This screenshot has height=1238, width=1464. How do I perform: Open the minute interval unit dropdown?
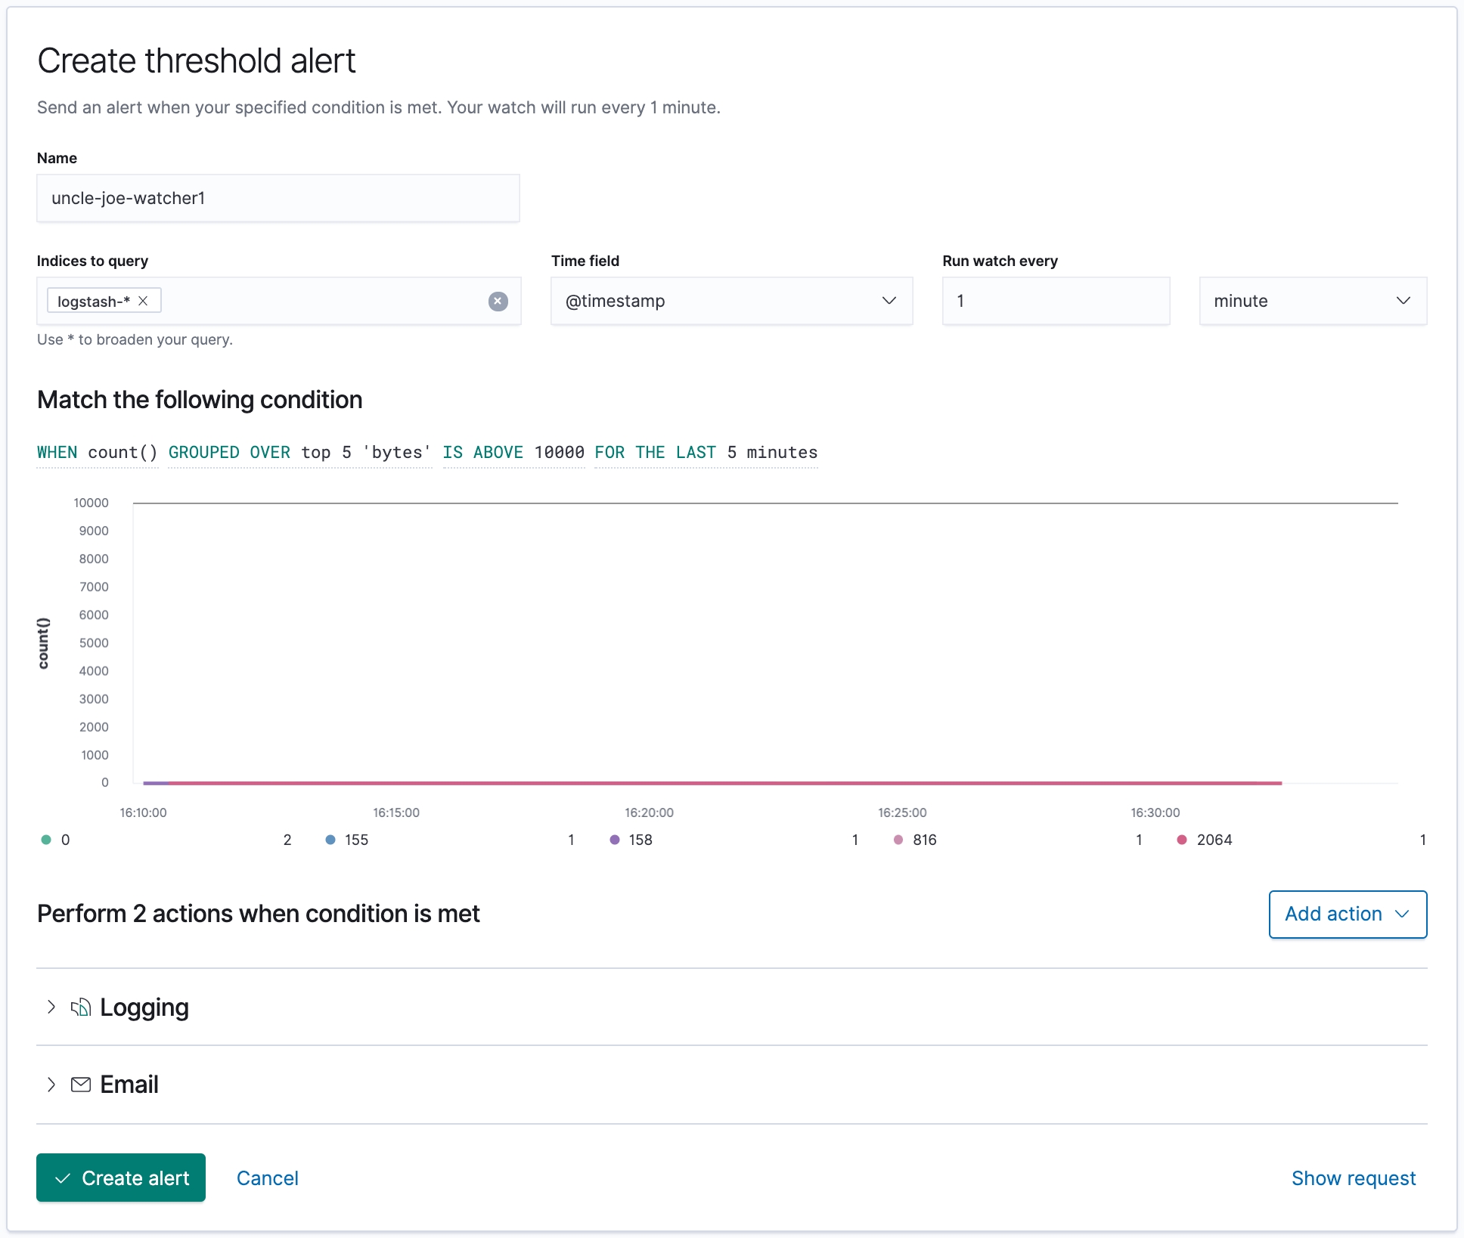coord(1313,301)
